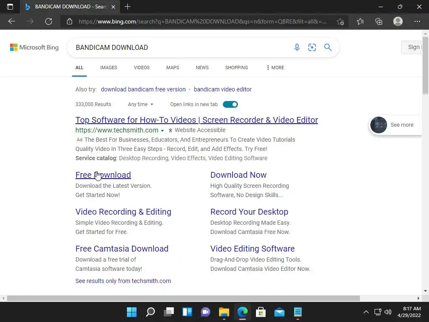
Task: Open Free Camtasia Download link
Action: coord(122,249)
